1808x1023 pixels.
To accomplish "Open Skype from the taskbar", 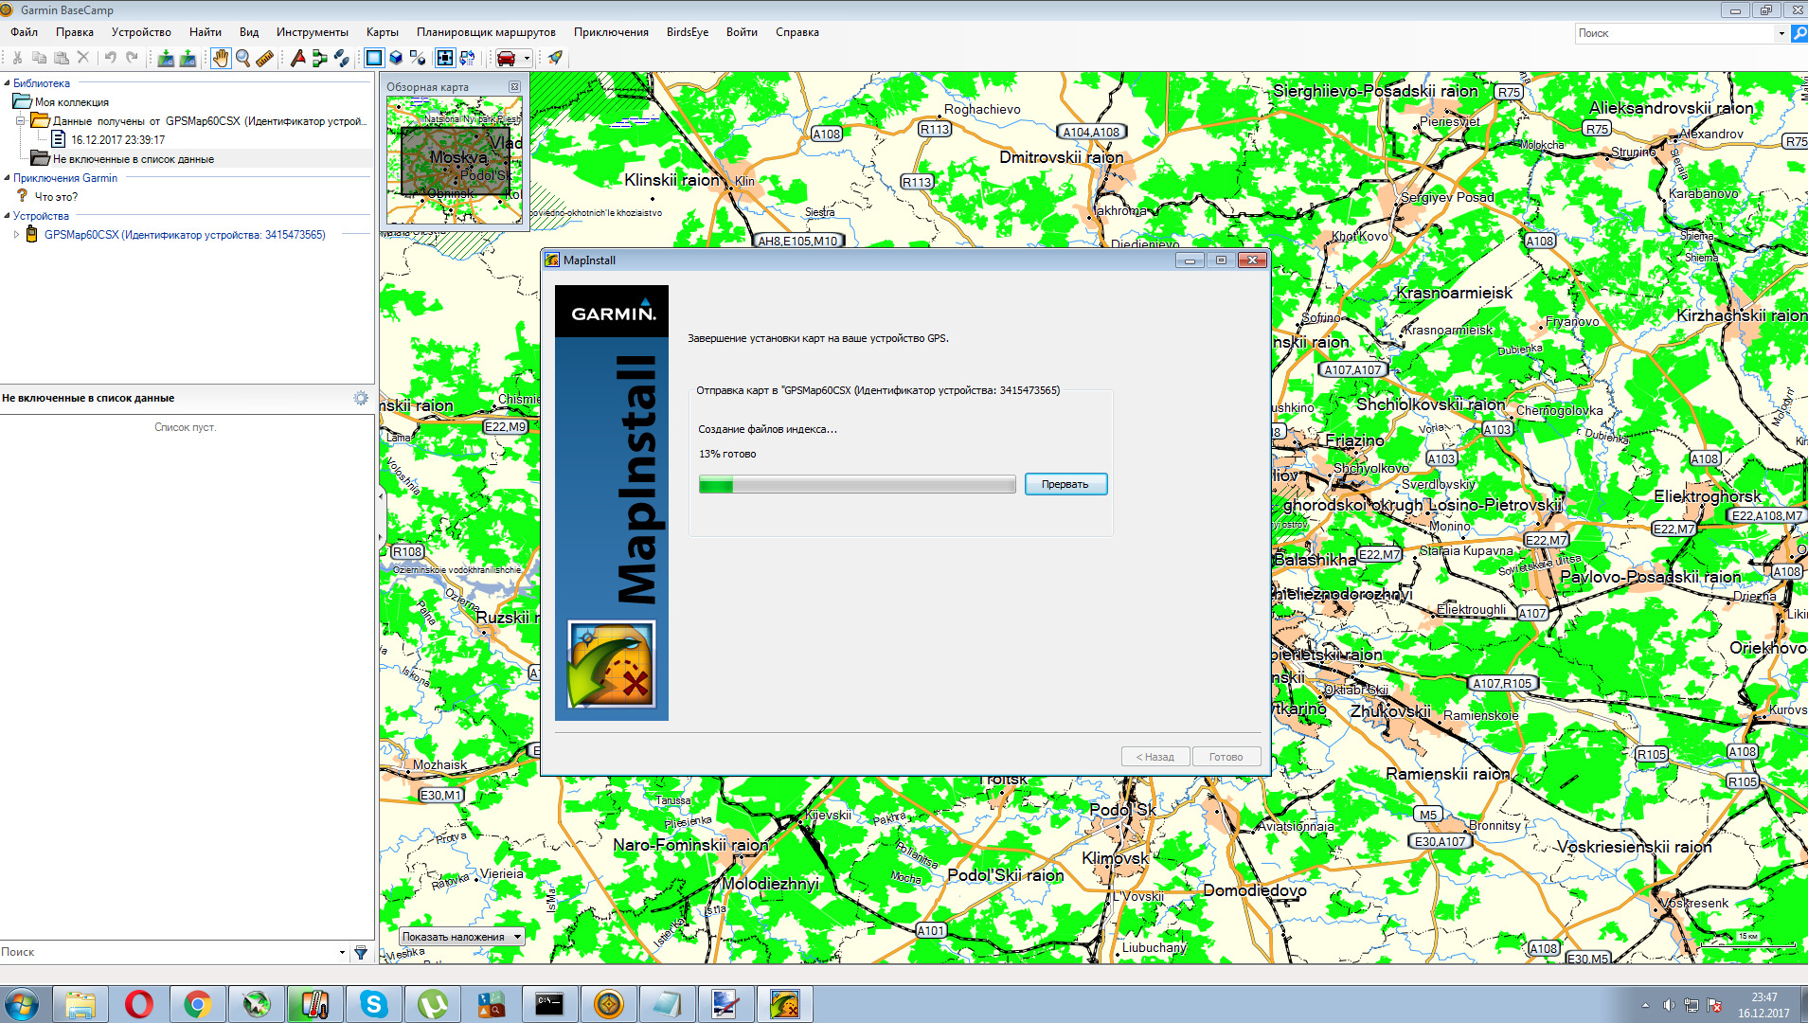I will pyautogui.click(x=373, y=1004).
